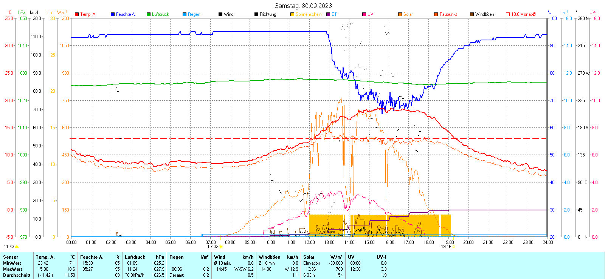Select the yellow Sonnenschein legend marker
605x279 pixels.
point(292,14)
